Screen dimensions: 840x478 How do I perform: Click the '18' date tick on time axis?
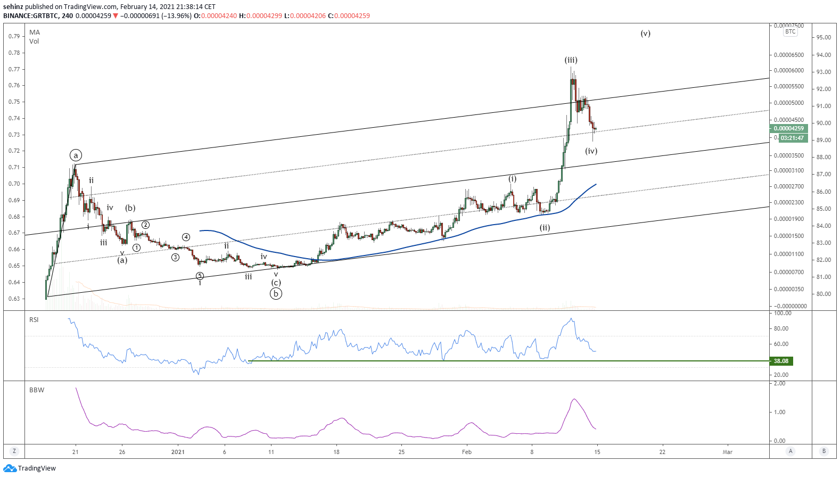click(x=336, y=452)
